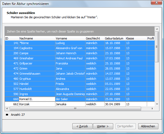Viewport: 164px width, 134px height.
Task: Select the row for Grillparzer Franziska
Action: click(80, 63)
